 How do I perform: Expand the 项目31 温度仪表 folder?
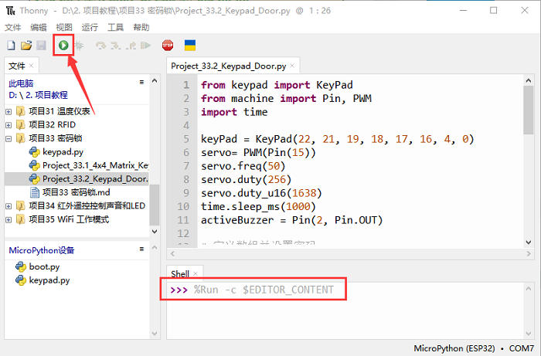pyautogui.click(x=9, y=111)
